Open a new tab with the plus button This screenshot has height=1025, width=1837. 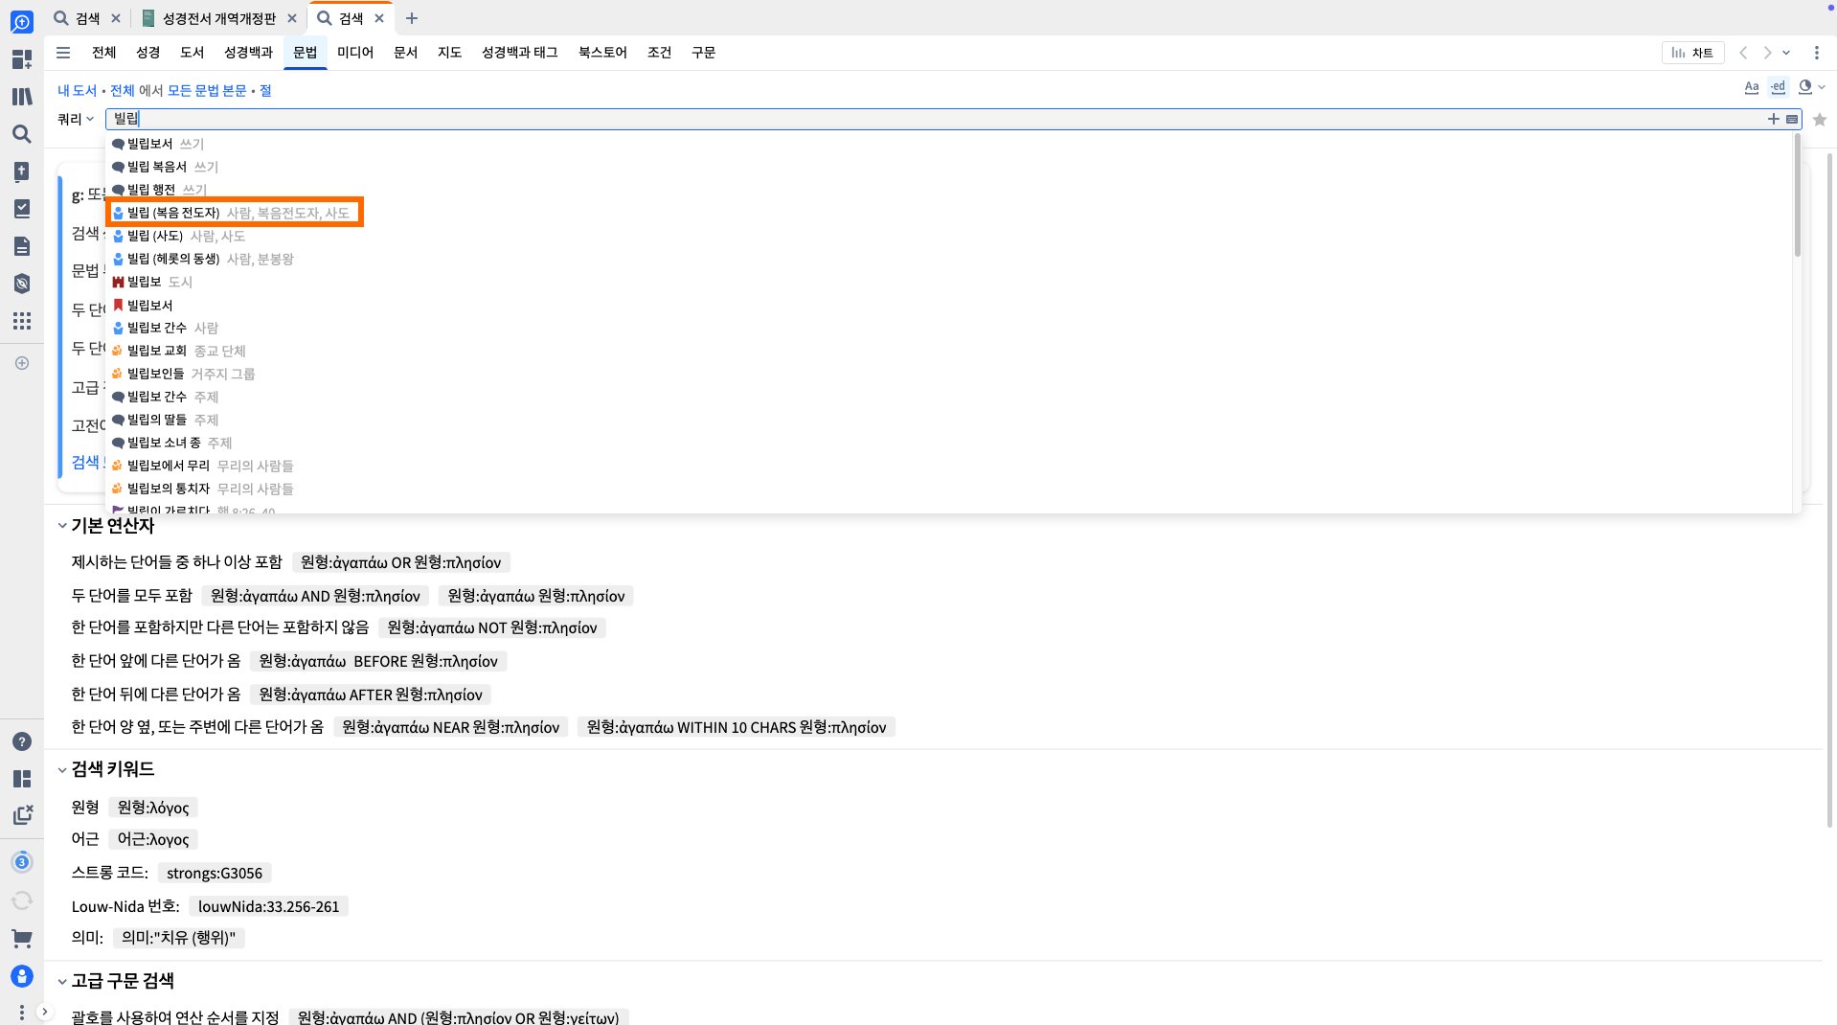(x=411, y=18)
